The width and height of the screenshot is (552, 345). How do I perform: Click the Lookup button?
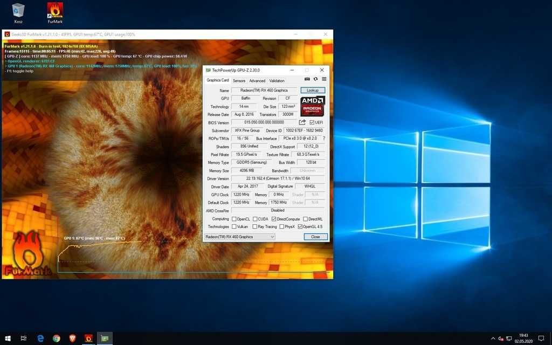point(313,91)
